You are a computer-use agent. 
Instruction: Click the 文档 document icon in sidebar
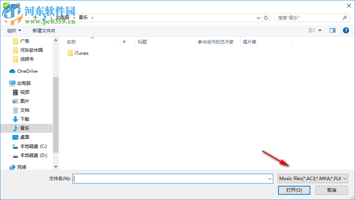point(15,110)
